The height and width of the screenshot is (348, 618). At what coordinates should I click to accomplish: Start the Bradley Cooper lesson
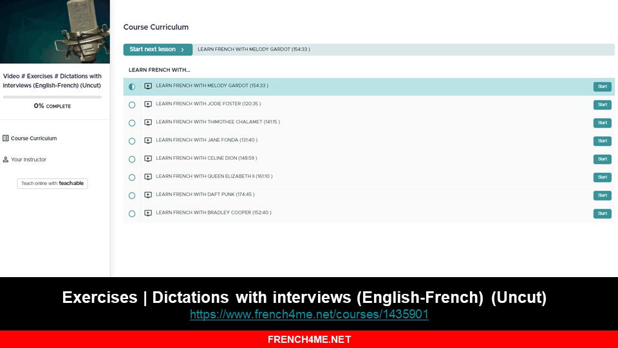point(602,213)
